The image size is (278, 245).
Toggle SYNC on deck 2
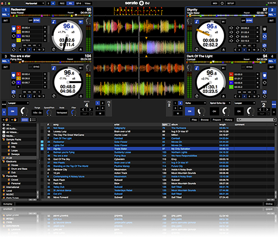point(250,21)
